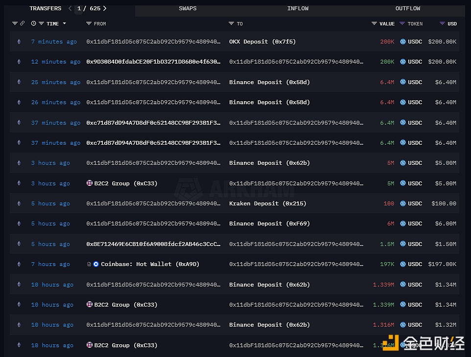The height and width of the screenshot is (357, 471).
Task: Click USDC icon in $197.00K row
Action: click(x=403, y=264)
